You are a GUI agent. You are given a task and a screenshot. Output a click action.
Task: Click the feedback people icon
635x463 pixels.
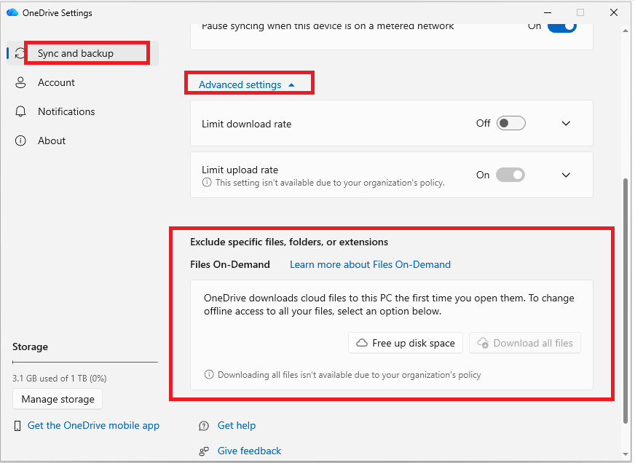(204, 451)
